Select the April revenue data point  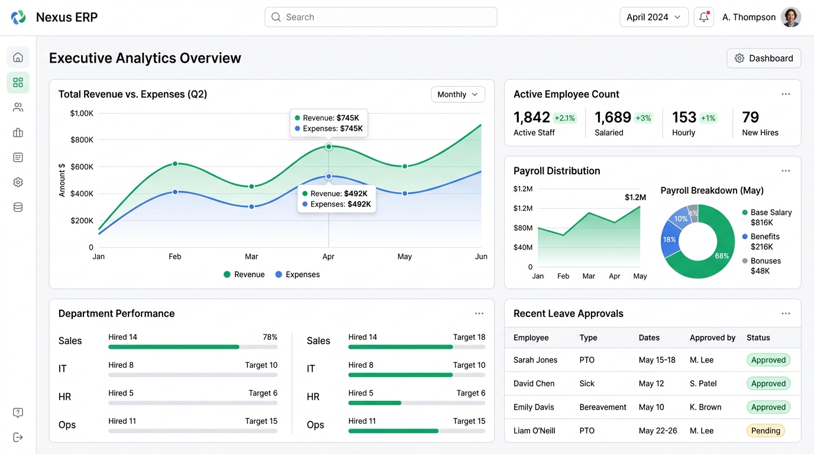coord(328,147)
